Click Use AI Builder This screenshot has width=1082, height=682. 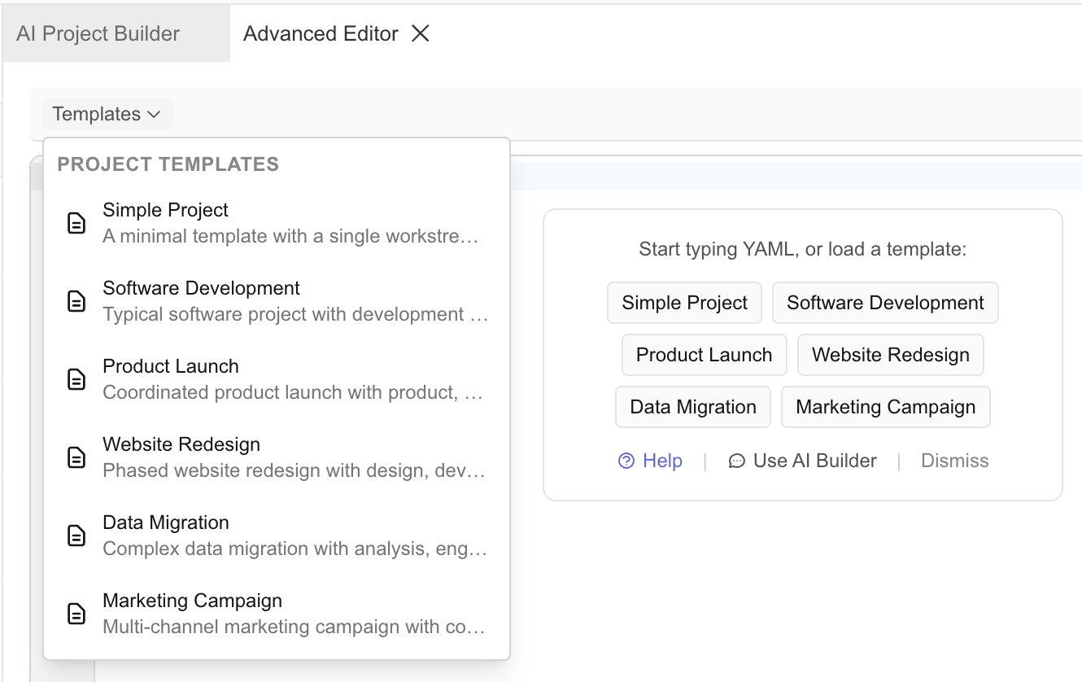[x=814, y=461]
